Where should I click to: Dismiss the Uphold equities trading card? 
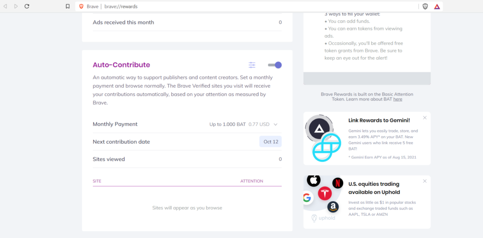pyautogui.click(x=425, y=181)
